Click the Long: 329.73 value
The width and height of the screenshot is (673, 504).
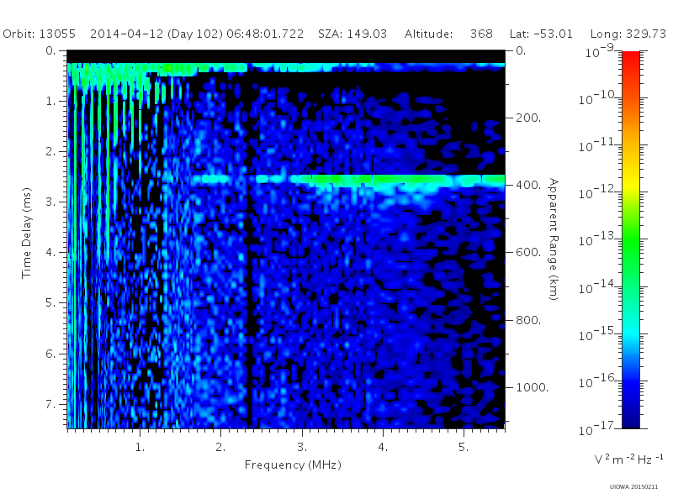coord(628,34)
